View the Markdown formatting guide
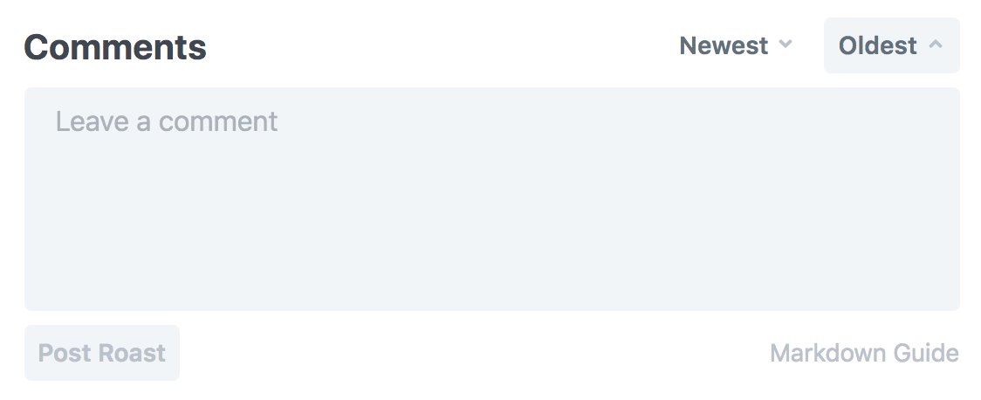This screenshot has height=400, width=981. pyautogui.click(x=864, y=353)
